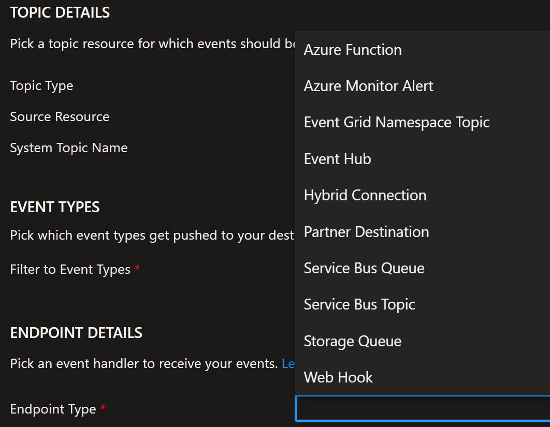The width and height of the screenshot is (550, 427).
Task: Choose Service Bus Queue option
Action: (422, 268)
